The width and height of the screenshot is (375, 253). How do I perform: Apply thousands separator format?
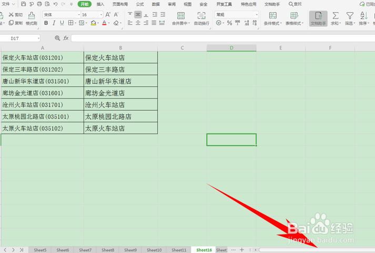(x=238, y=23)
